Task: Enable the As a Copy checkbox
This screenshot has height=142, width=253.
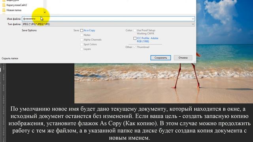Action: tap(82, 30)
